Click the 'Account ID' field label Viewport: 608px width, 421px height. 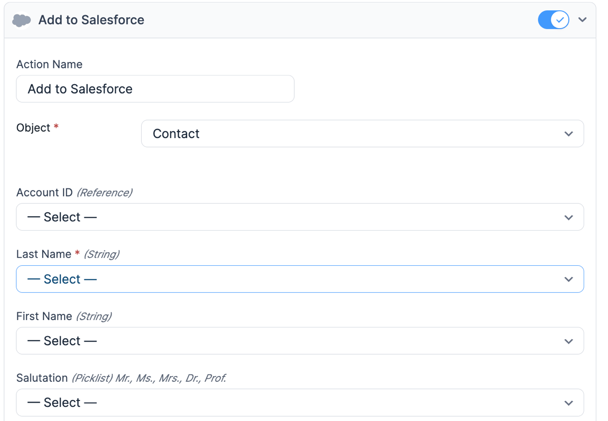point(44,192)
